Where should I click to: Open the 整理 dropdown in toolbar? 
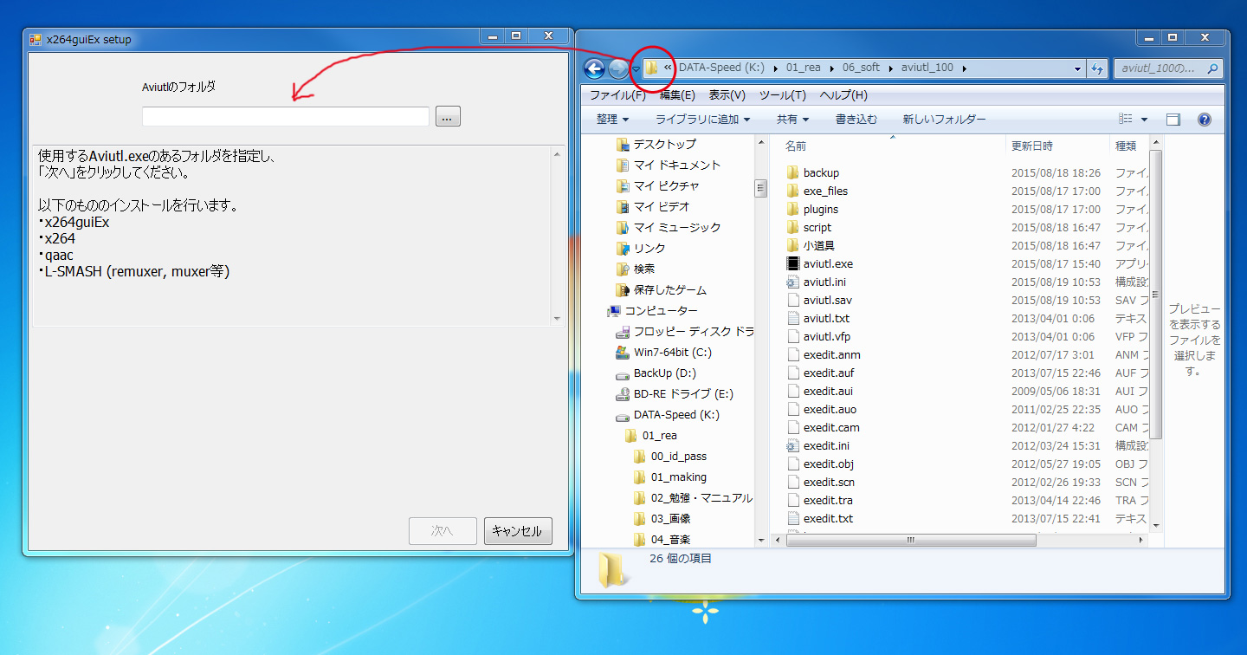[612, 120]
